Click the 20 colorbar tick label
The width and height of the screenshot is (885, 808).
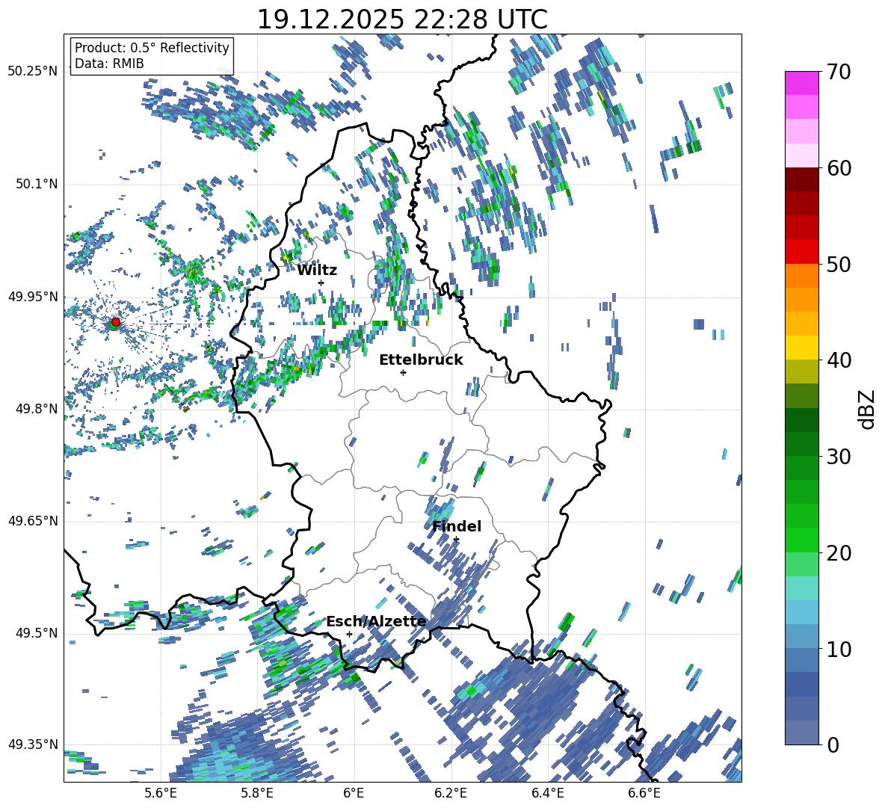point(839,553)
